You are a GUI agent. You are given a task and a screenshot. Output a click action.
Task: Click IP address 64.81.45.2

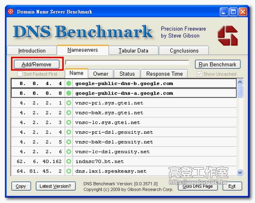pyautogui.click(x=39, y=171)
